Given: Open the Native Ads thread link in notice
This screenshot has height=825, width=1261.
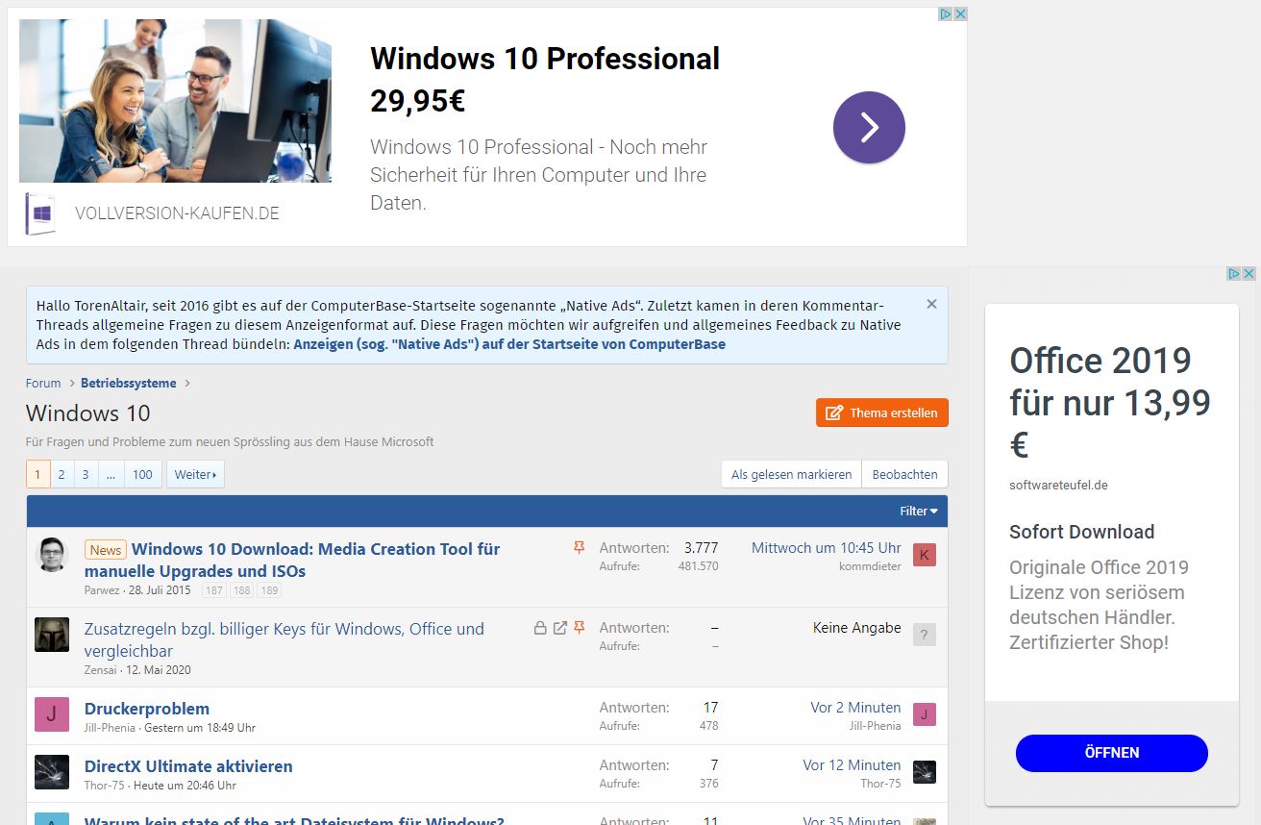Looking at the screenshot, I should coord(509,344).
